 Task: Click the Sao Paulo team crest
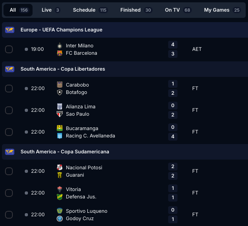pyautogui.click(x=60, y=114)
